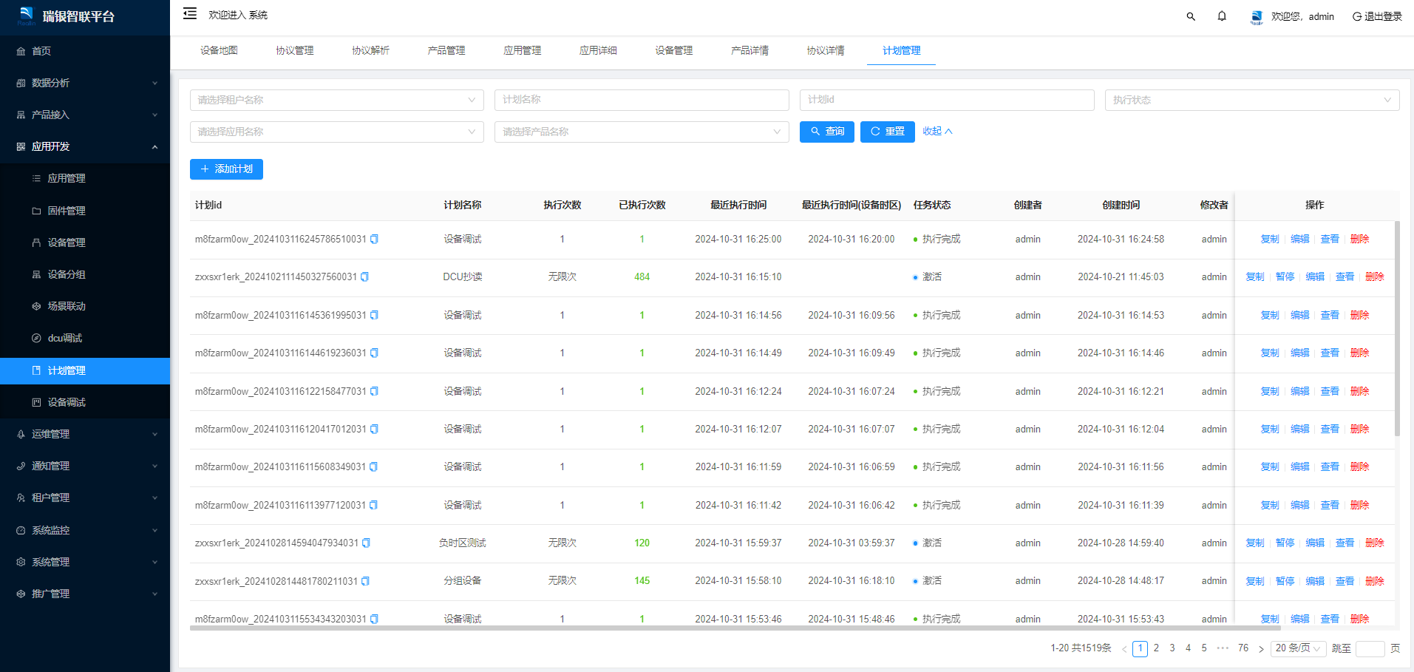
Task: Select 计划管理 in sidebar
Action: click(x=85, y=370)
